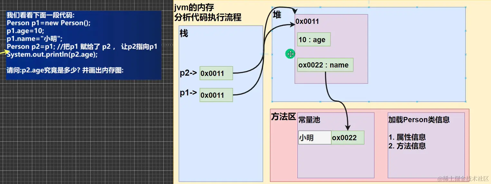The image size is (491, 184).
Task: Click the 'p2->' label
Action: point(188,73)
